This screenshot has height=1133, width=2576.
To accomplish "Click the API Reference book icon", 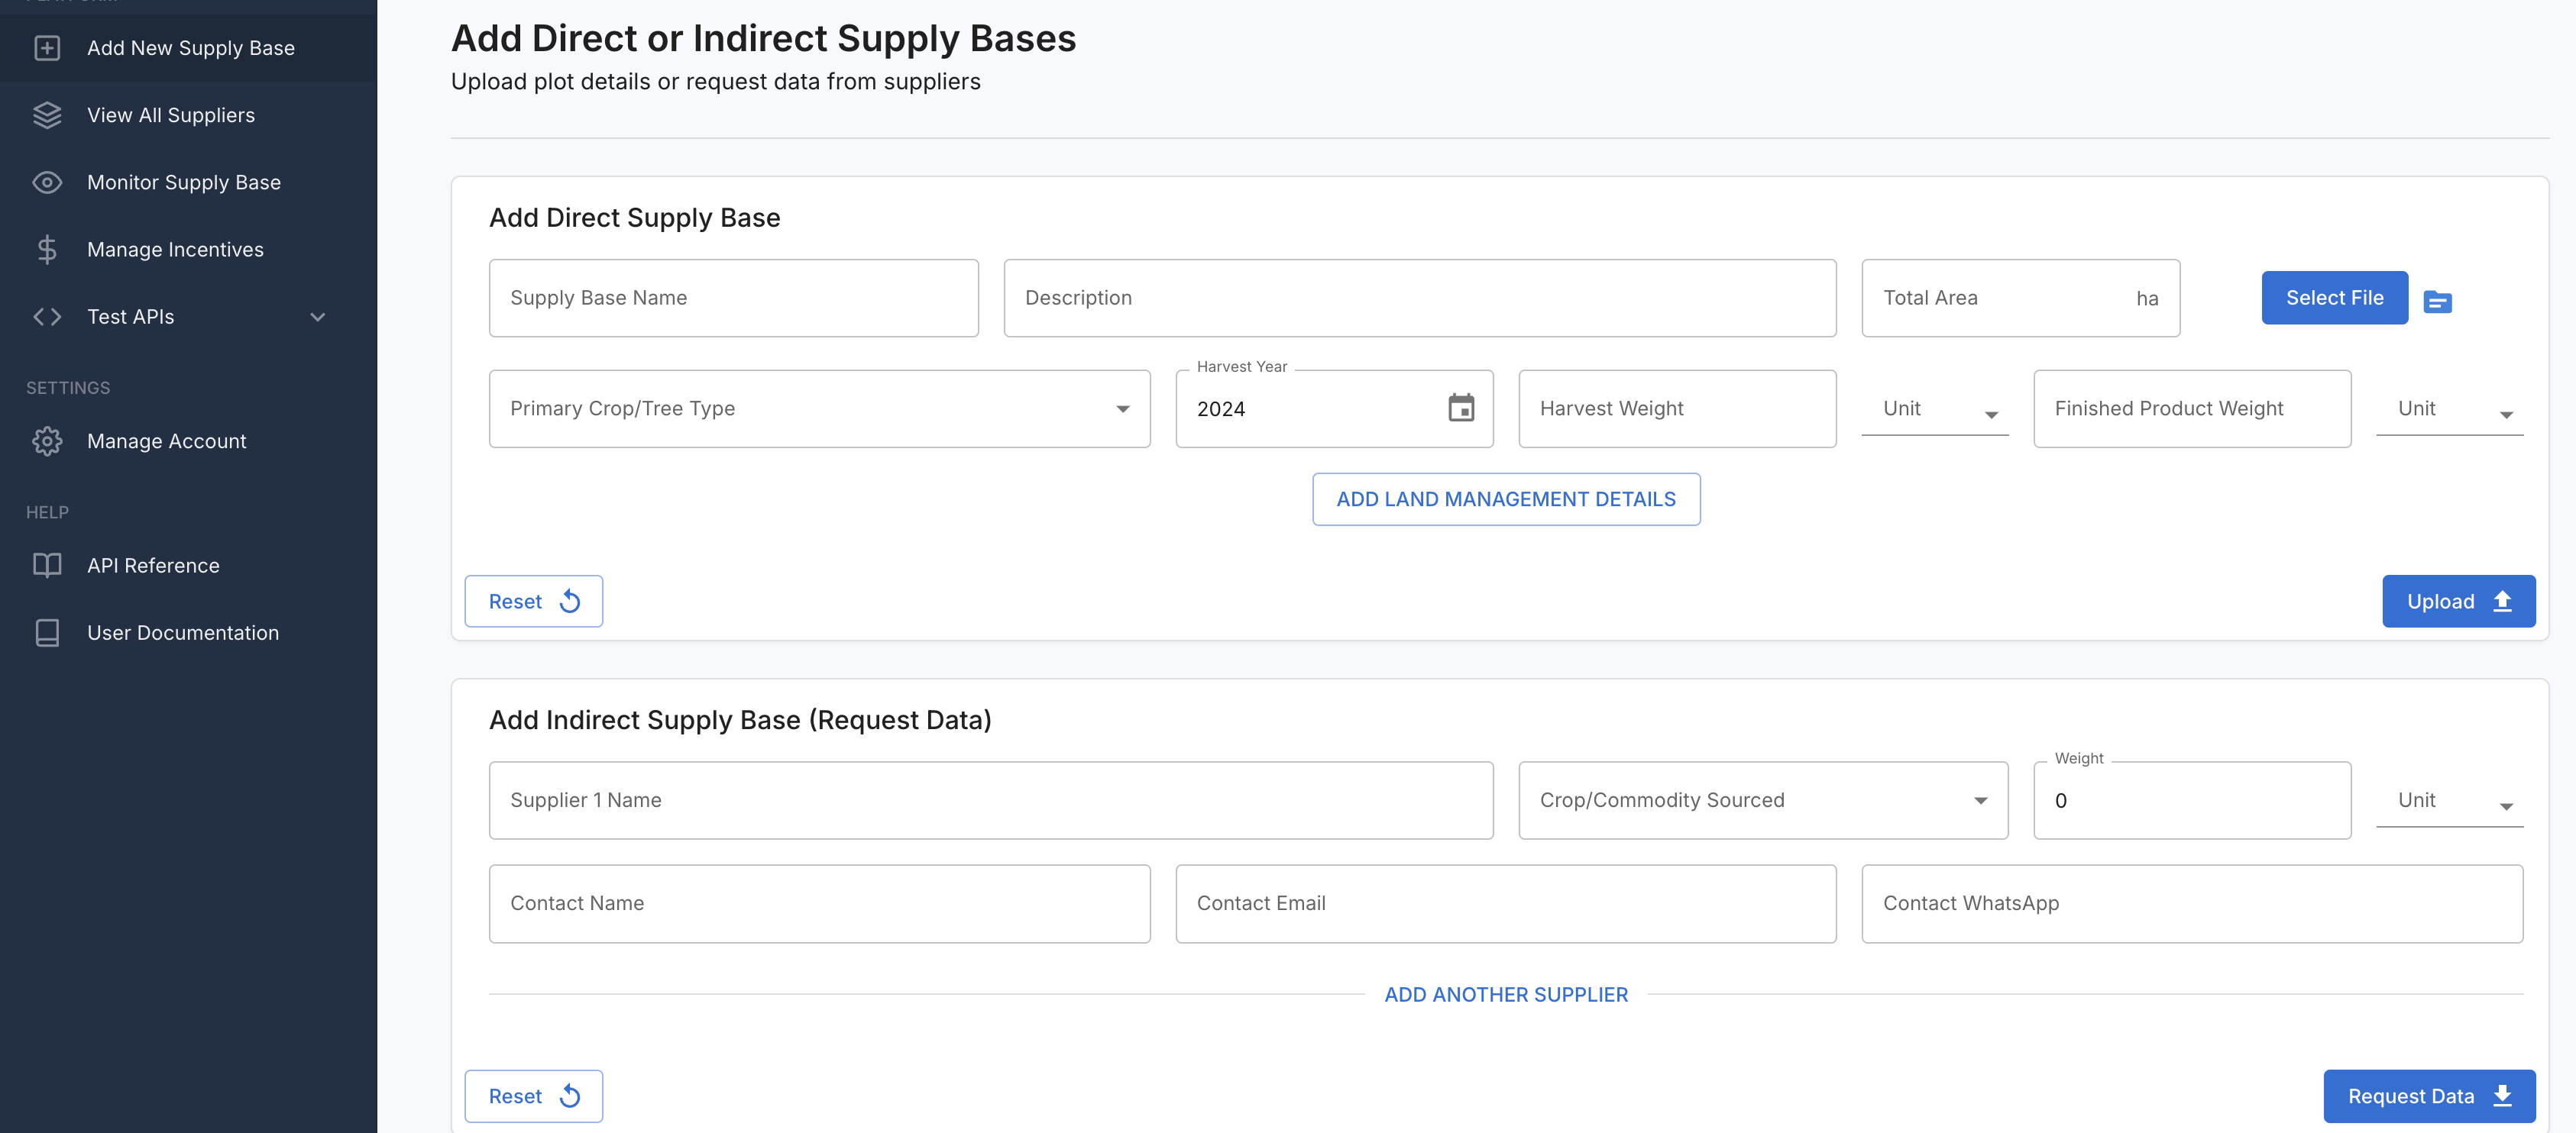I will (47, 566).
